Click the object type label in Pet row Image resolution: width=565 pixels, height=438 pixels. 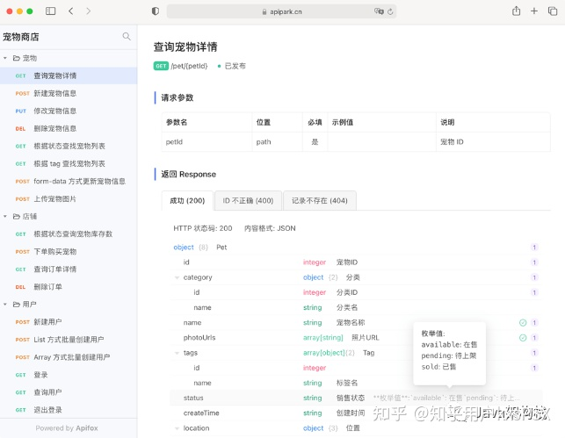184,248
